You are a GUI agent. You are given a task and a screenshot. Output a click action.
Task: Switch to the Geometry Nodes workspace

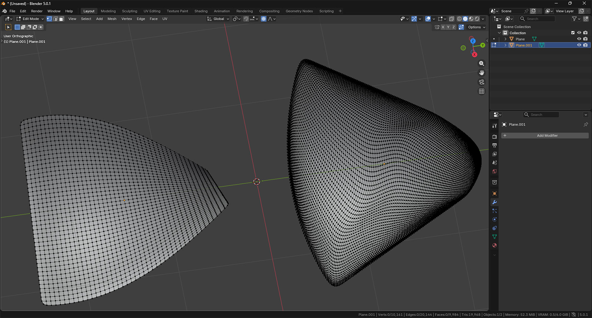point(299,11)
